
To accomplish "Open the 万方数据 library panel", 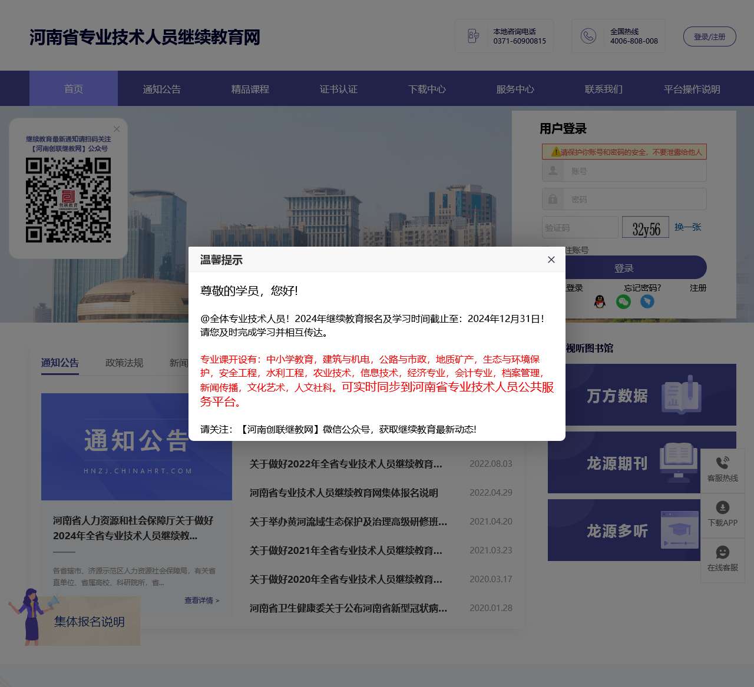I will [642, 394].
